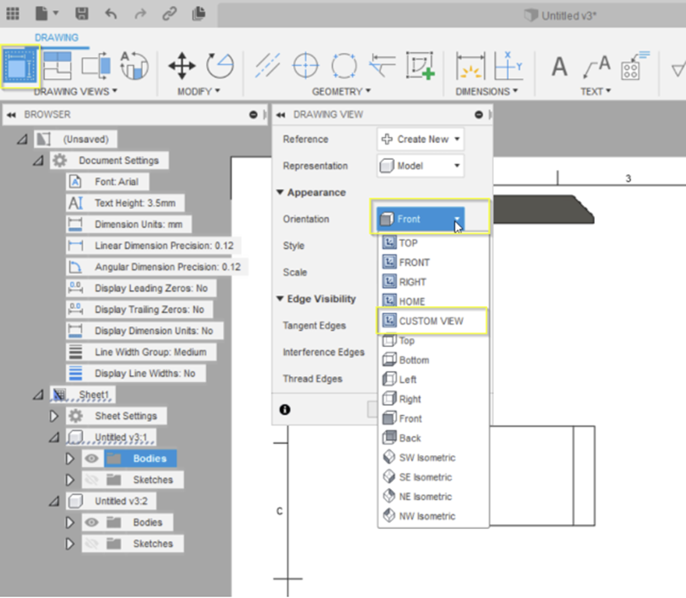Click the info button in Drawing View dialog
Image resolution: width=686 pixels, height=598 pixels.
(285, 409)
